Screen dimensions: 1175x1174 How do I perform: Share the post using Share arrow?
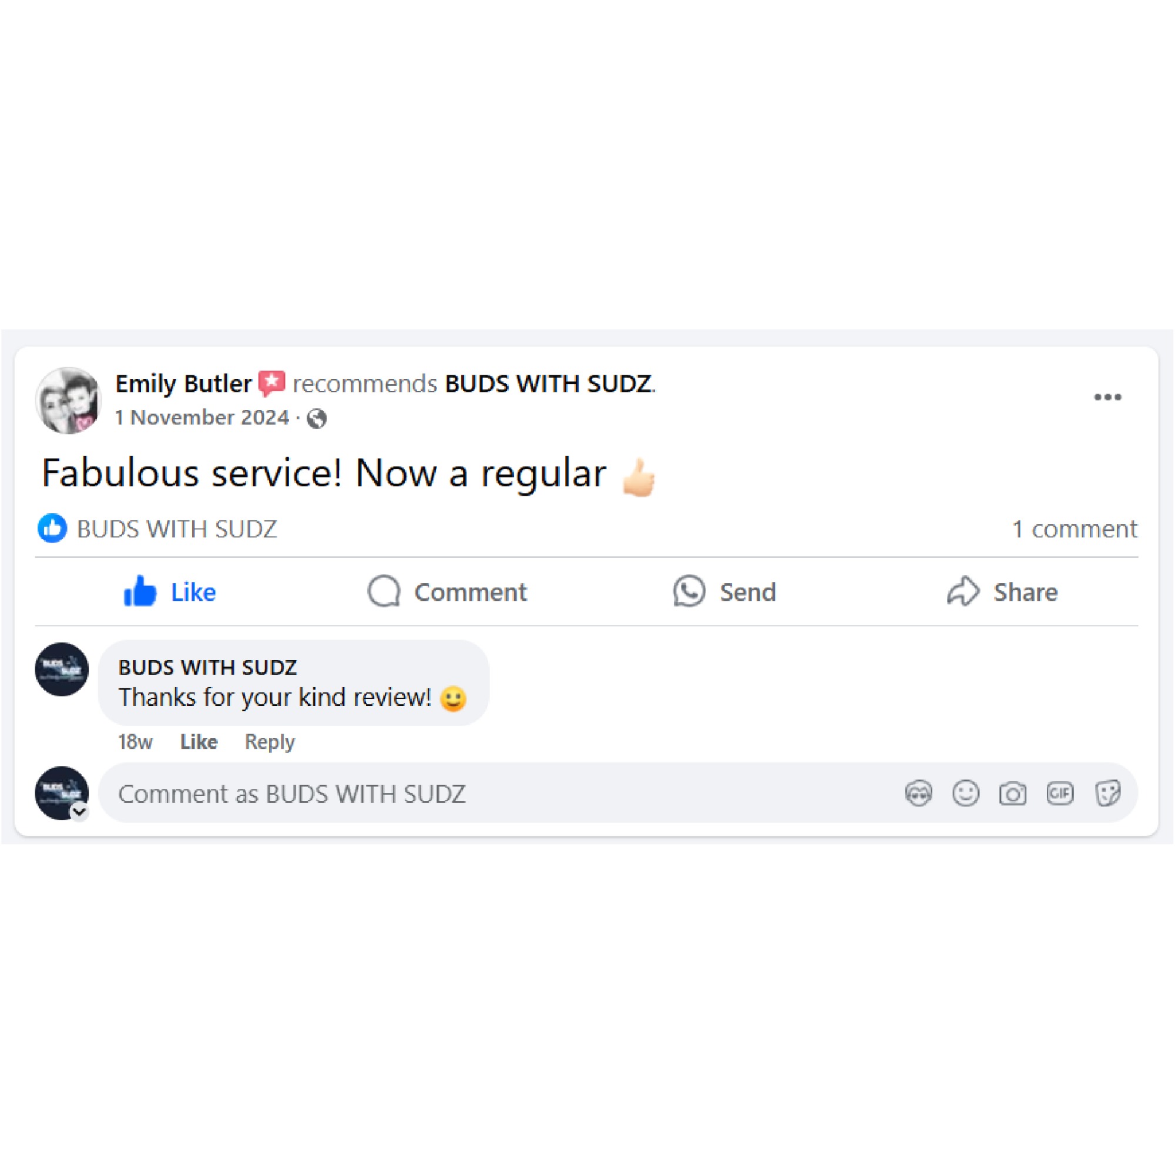click(1002, 591)
